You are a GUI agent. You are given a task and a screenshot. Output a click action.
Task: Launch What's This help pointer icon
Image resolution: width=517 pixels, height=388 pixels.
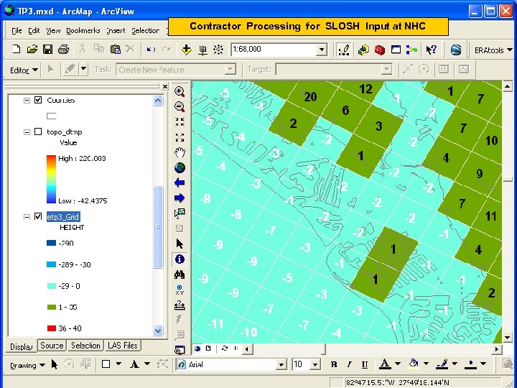point(431,50)
